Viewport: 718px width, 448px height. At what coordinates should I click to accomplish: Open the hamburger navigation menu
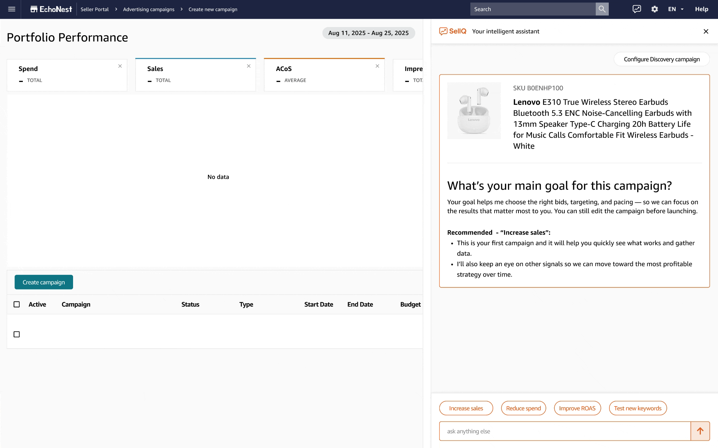(x=12, y=9)
